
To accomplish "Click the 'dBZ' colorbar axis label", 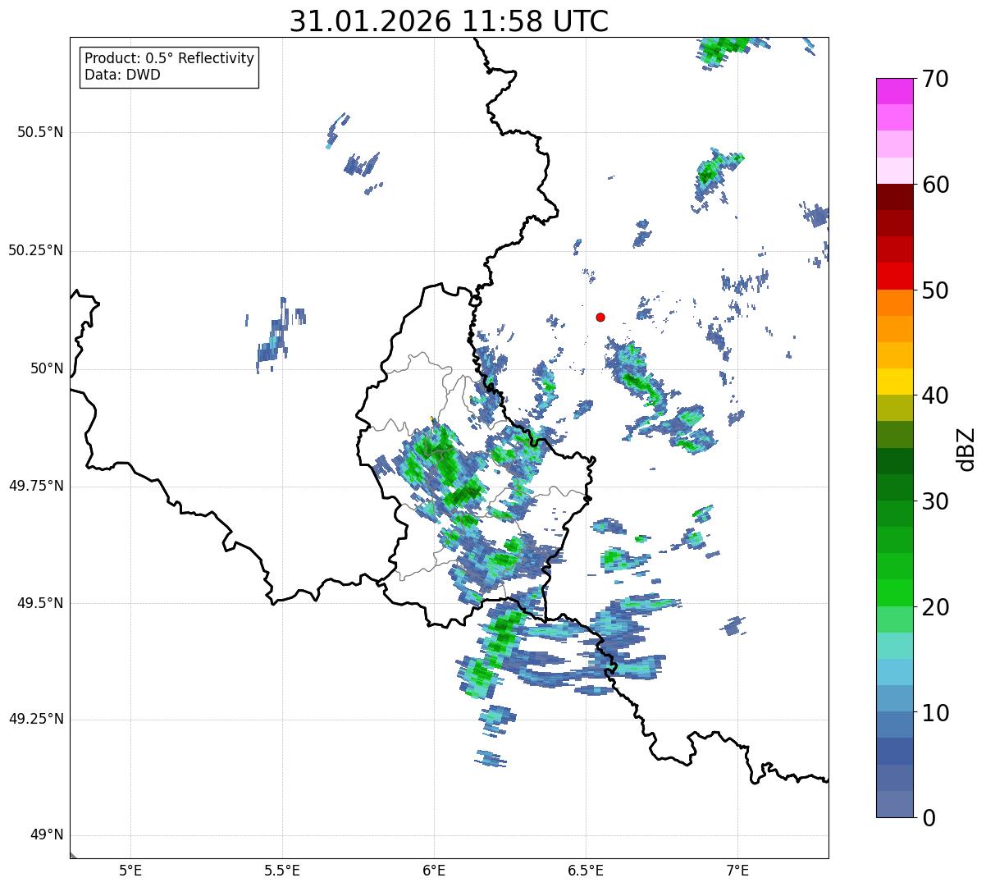I will tap(966, 448).
